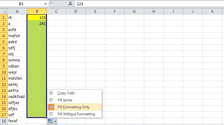The width and height of the screenshot is (224, 125).
Task: Select column B header
Action: coord(37,11)
